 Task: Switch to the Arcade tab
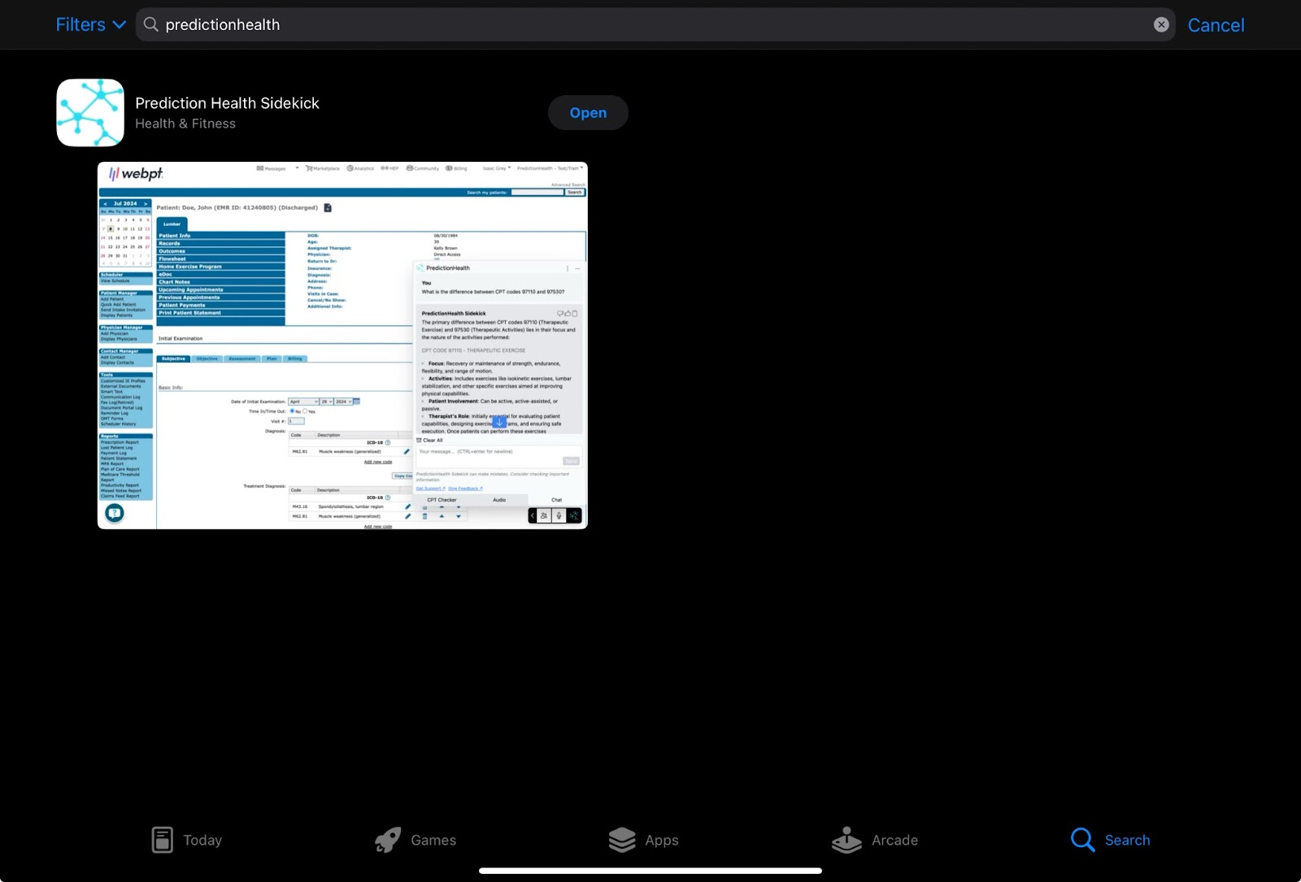coord(874,840)
